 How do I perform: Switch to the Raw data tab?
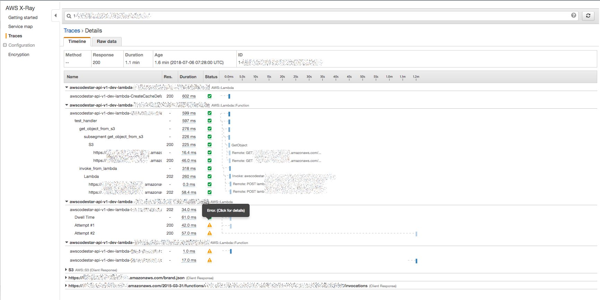point(106,42)
